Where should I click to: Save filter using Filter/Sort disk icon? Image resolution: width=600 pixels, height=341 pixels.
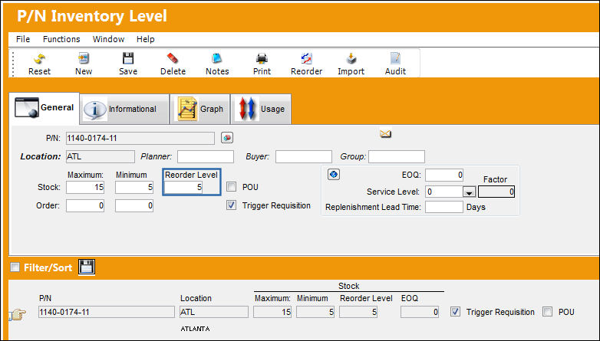point(87,267)
